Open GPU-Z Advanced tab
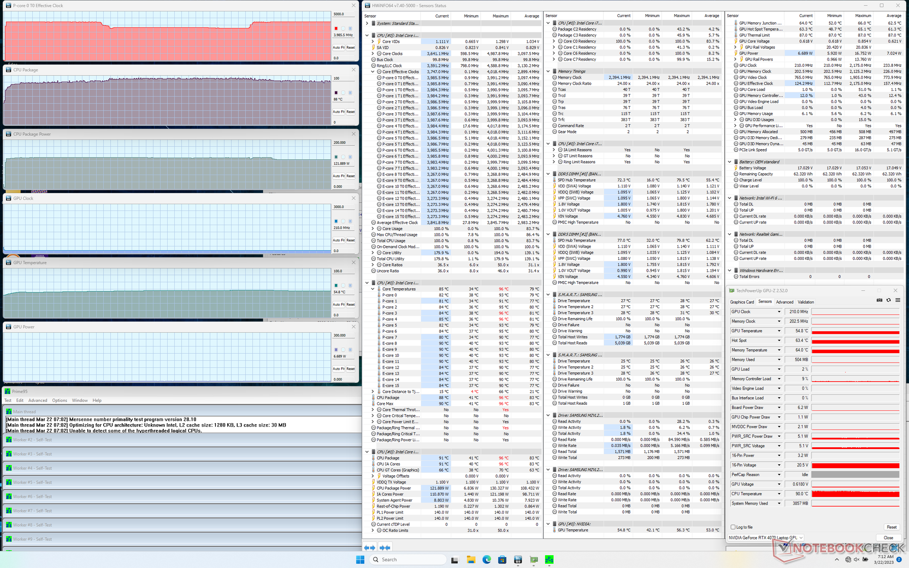The width and height of the screenshot is (909, 568). click(784, 302)
